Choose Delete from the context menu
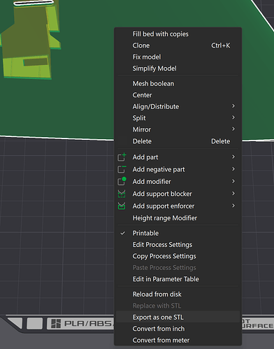 pyautogui.click(x=178, y=141)
